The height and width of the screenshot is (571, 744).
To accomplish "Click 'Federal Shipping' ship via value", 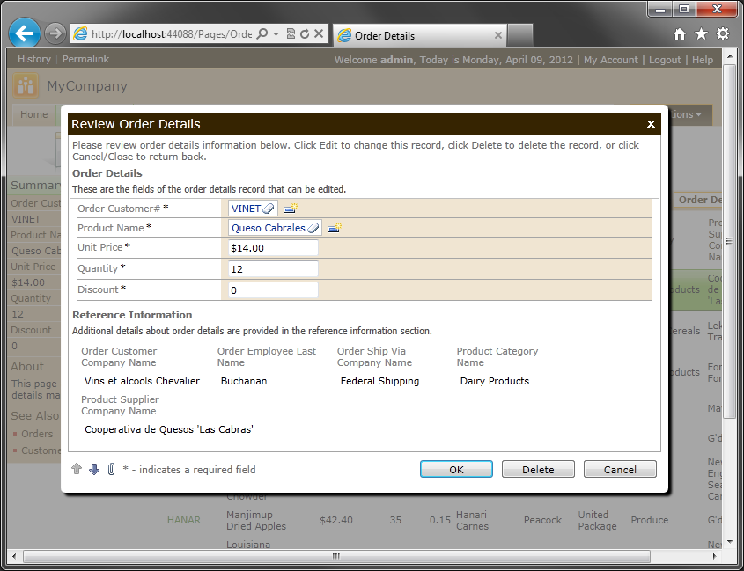I will 379,381.
